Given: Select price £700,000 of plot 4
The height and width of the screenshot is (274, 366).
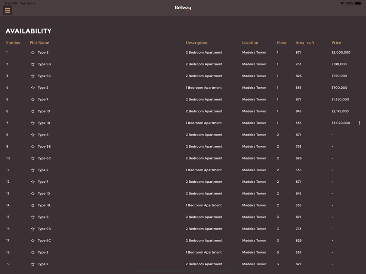Looking at the screenshot, I should [339, 88].
